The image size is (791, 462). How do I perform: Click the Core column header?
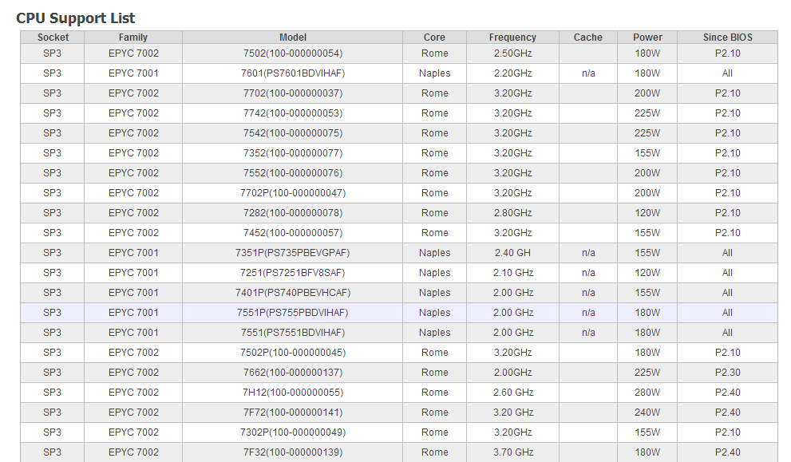(x=434, y=38)
